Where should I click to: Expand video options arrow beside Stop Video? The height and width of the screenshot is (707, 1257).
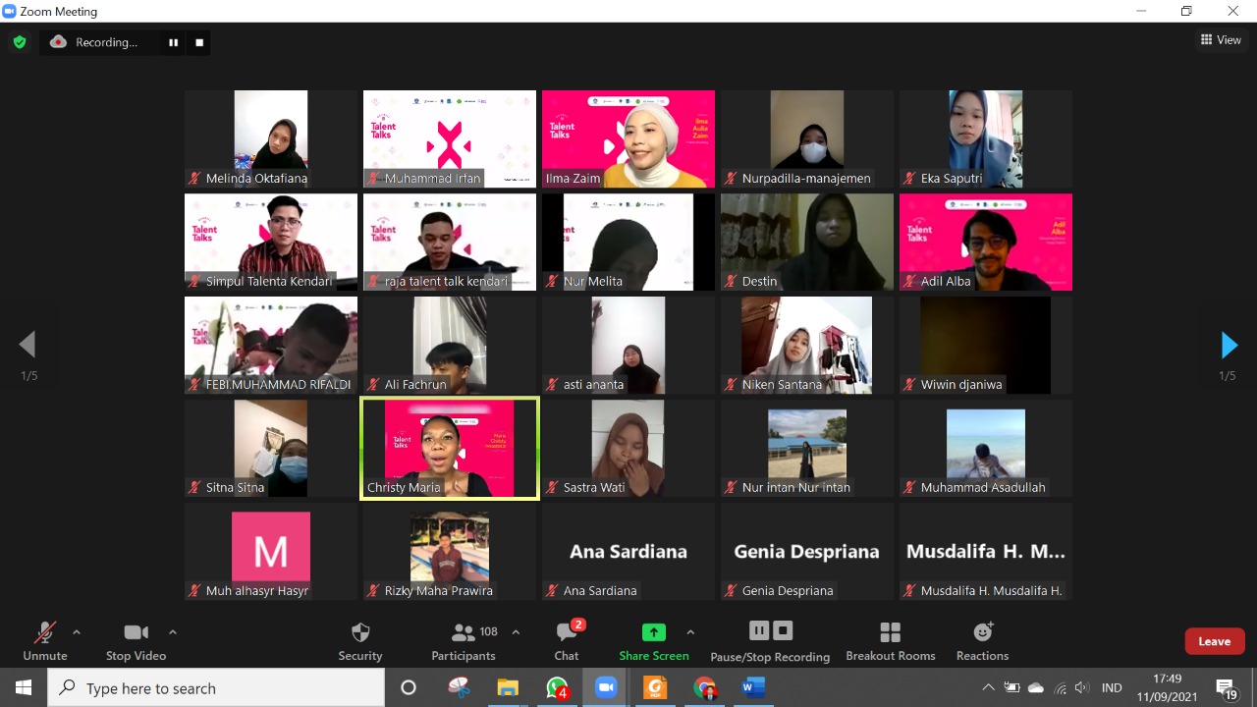click(173, 632)
